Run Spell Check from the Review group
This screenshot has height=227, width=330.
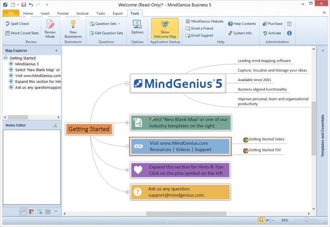[x=17, y=24]
